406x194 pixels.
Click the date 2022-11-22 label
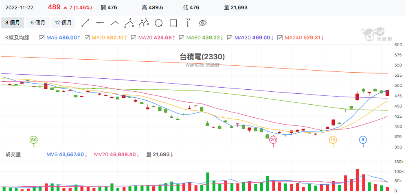(x=19, y=7)
